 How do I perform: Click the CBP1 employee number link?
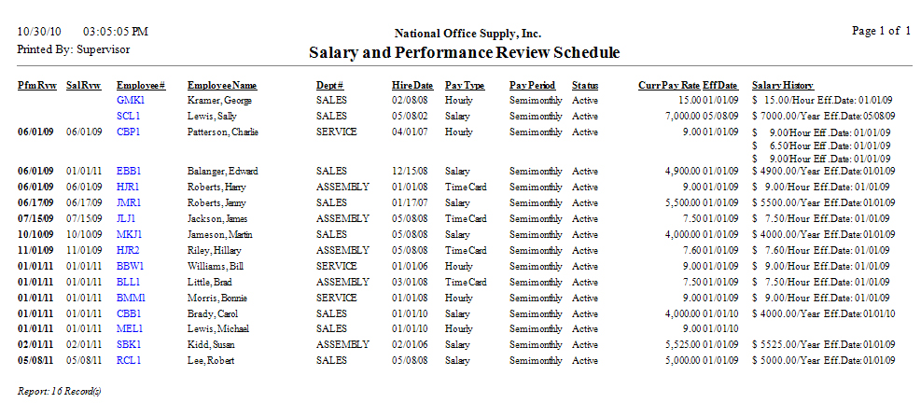[129, 132]
